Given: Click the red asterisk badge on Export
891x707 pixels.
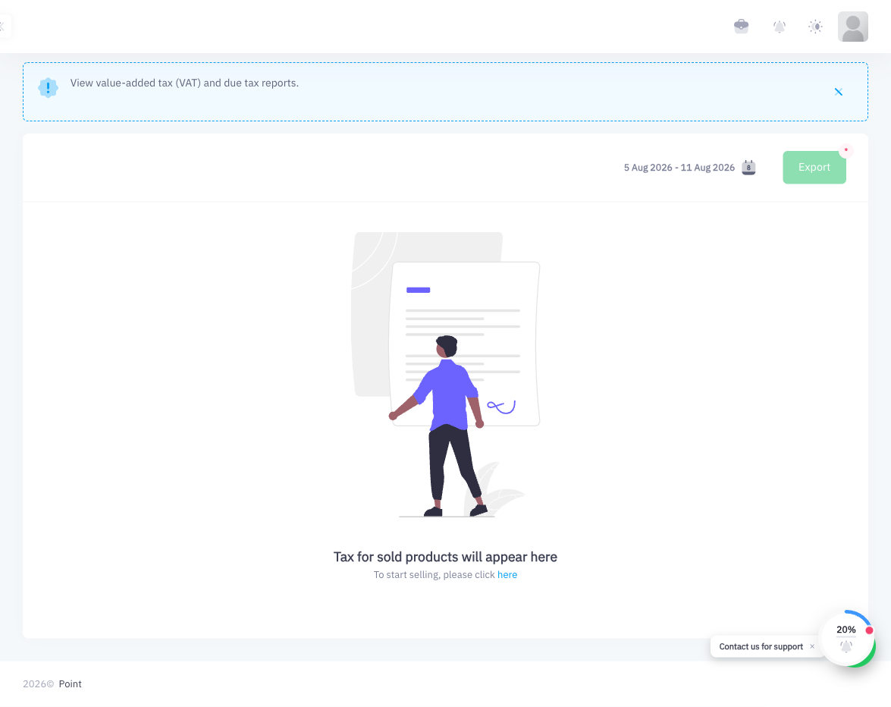Looking at the screenshot, I should tap(846, 151).
